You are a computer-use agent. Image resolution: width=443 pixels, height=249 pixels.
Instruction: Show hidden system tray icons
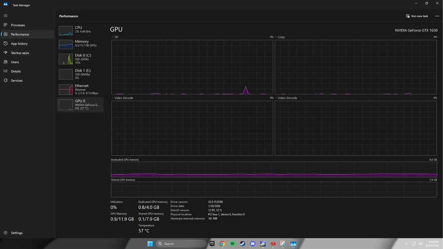[x=406, y=244]
